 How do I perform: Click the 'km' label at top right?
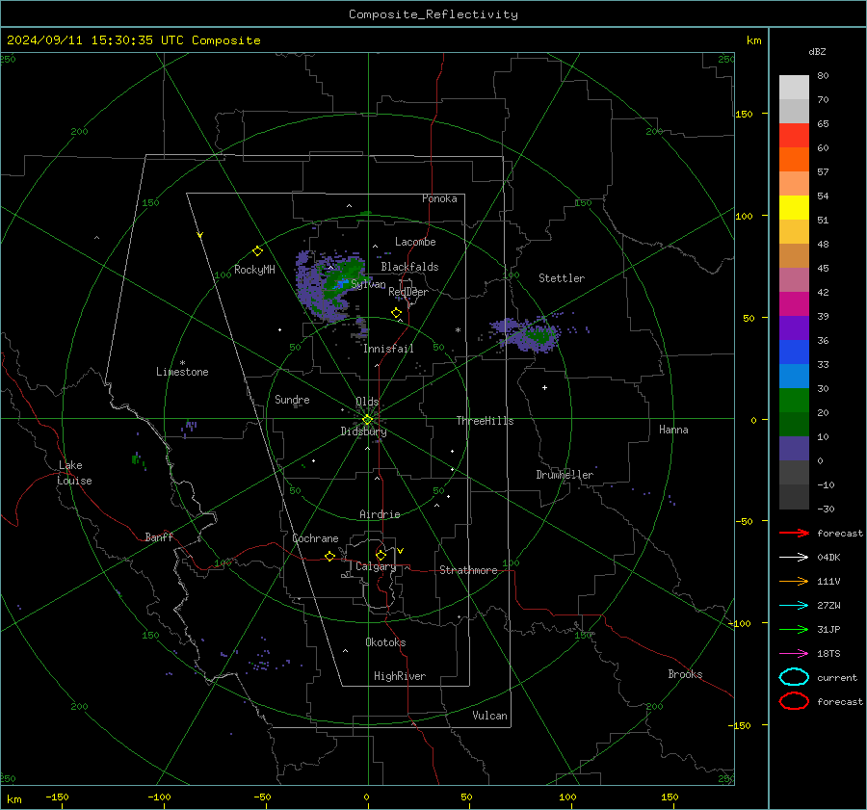(x=753, y=40)
